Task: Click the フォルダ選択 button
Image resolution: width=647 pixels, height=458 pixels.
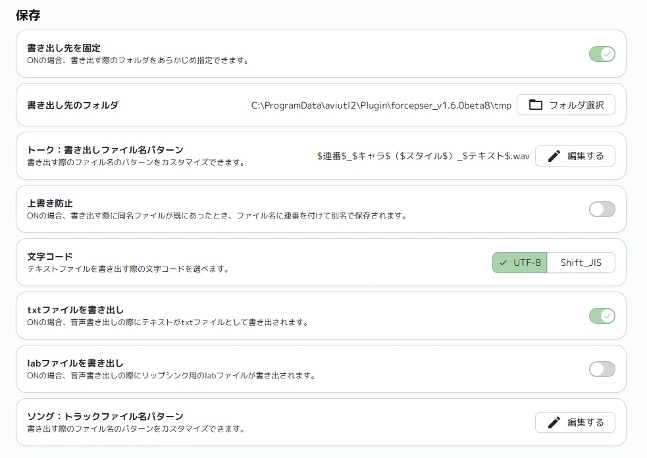Action: click(x=565, y=105)
